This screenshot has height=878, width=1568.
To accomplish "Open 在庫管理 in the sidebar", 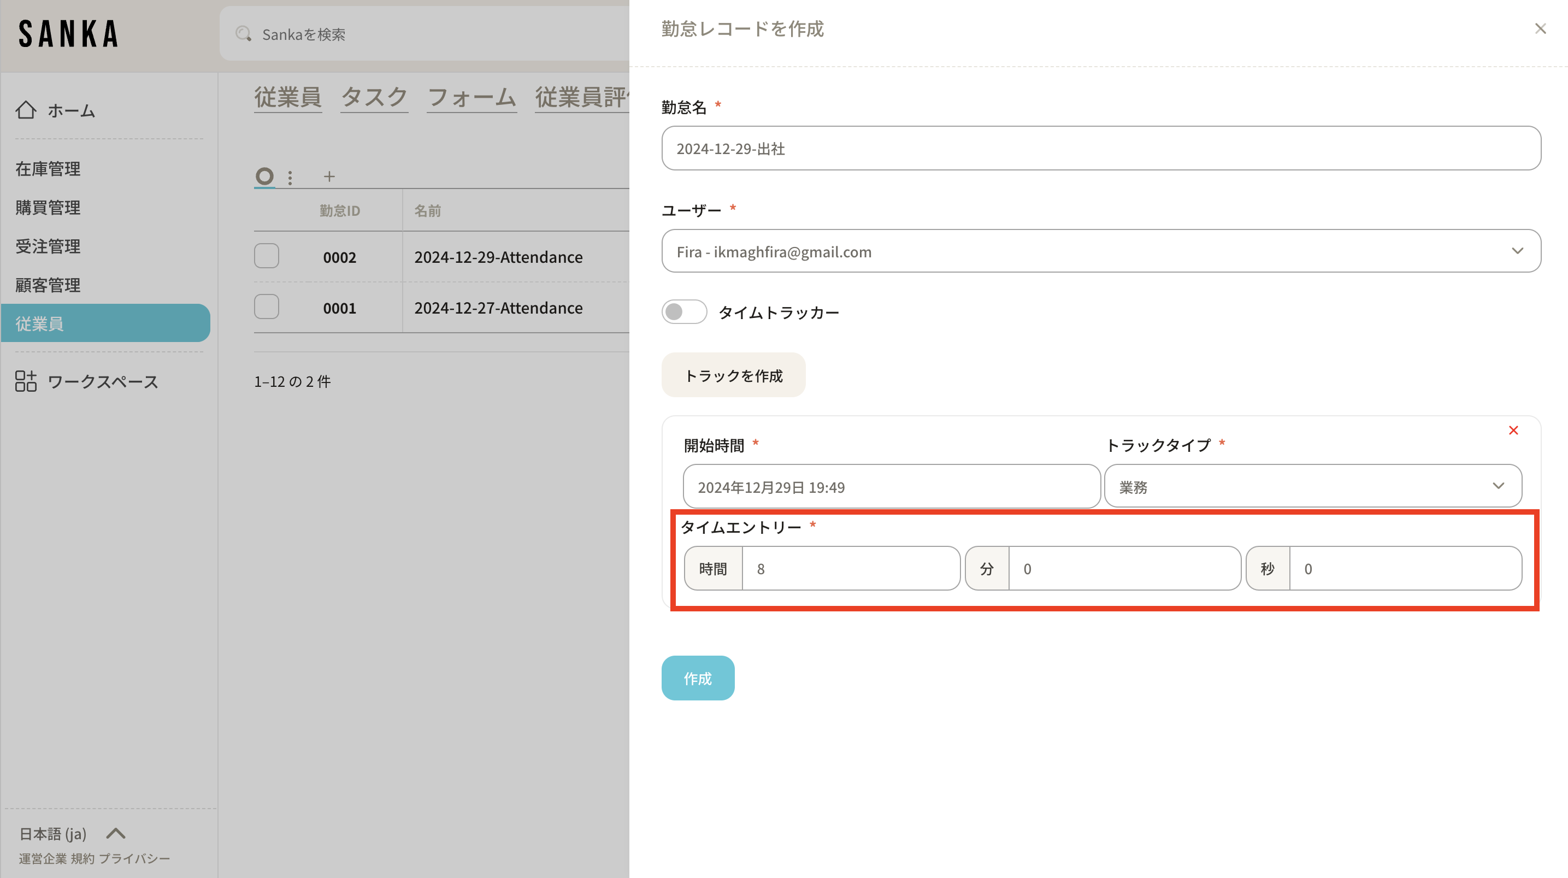I will [x=48, y=169].
